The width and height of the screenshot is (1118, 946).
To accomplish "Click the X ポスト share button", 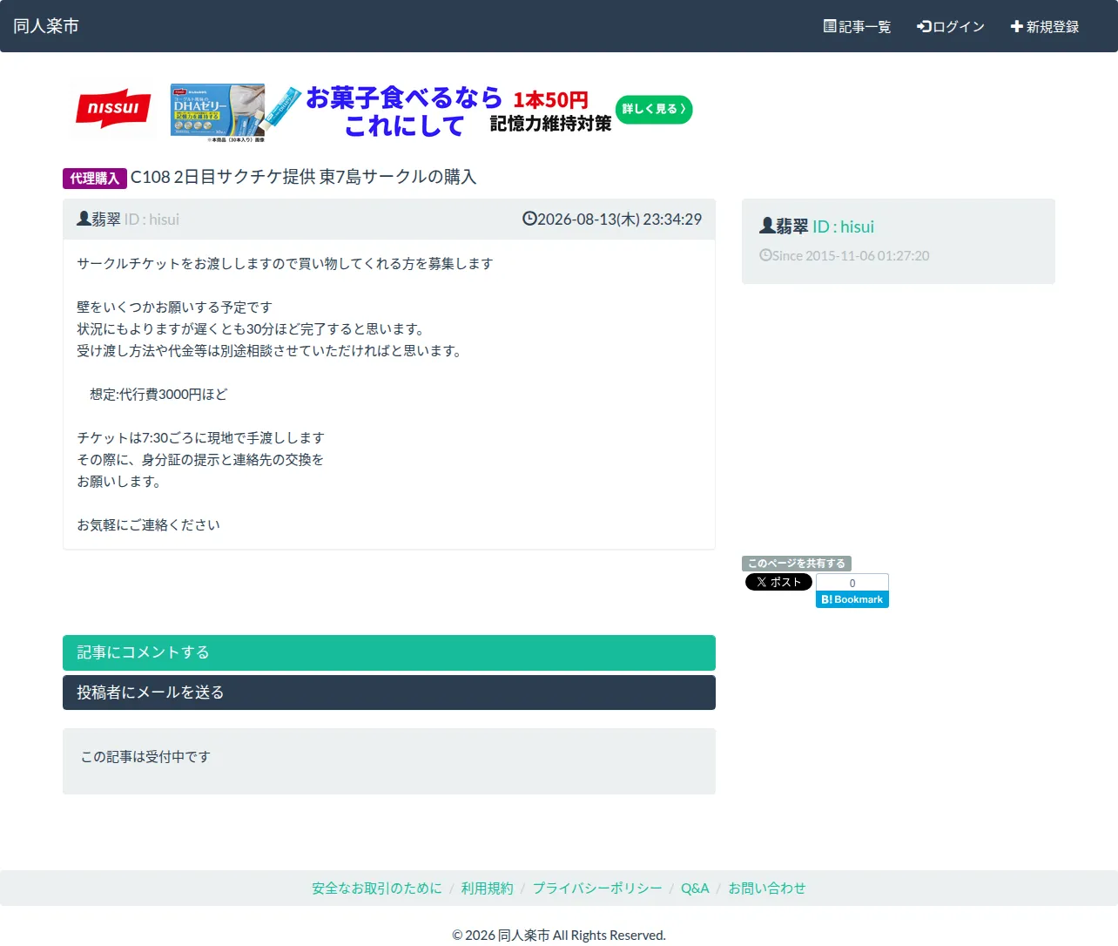I will 778,582.
